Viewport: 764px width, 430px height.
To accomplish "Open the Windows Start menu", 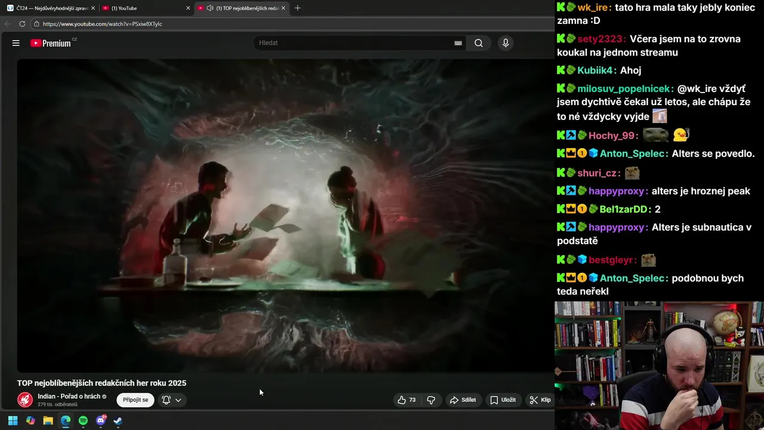I will point(13,420).
